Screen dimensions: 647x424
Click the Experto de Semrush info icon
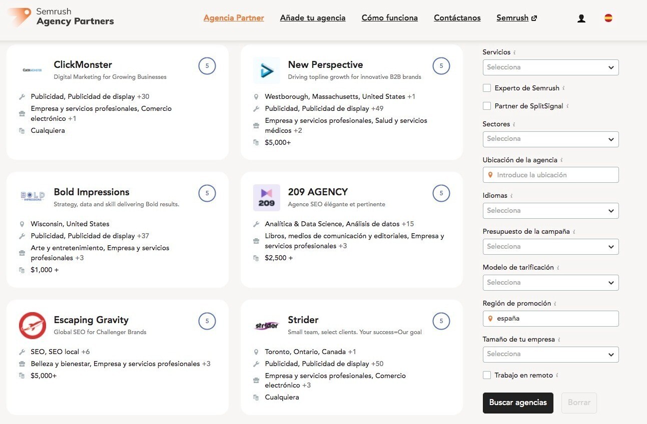point(563,88)
